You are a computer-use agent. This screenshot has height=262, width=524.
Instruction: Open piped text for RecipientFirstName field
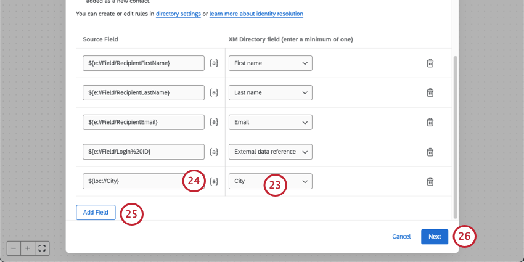point(214,63)
